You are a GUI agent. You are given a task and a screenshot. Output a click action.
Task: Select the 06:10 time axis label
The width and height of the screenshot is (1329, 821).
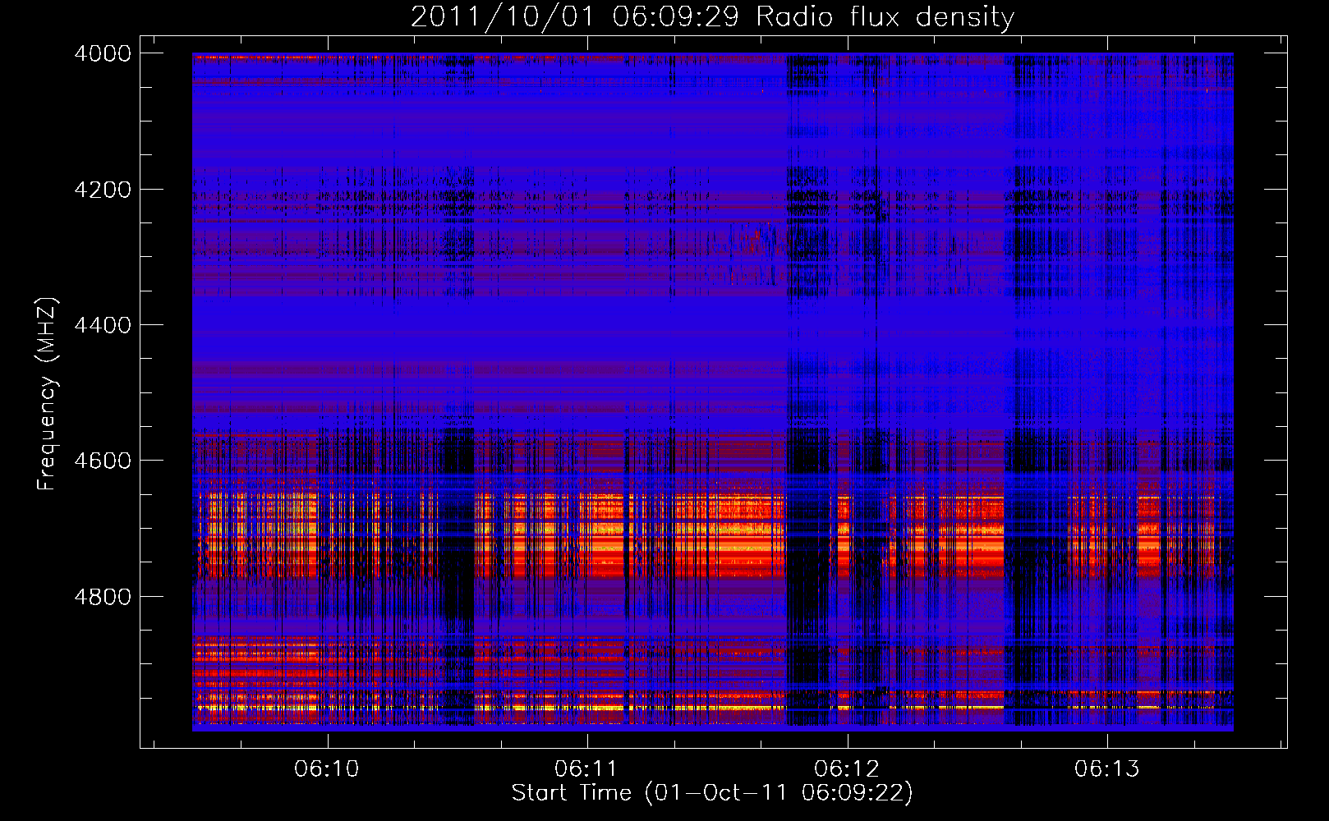click(x=327, y=768)
